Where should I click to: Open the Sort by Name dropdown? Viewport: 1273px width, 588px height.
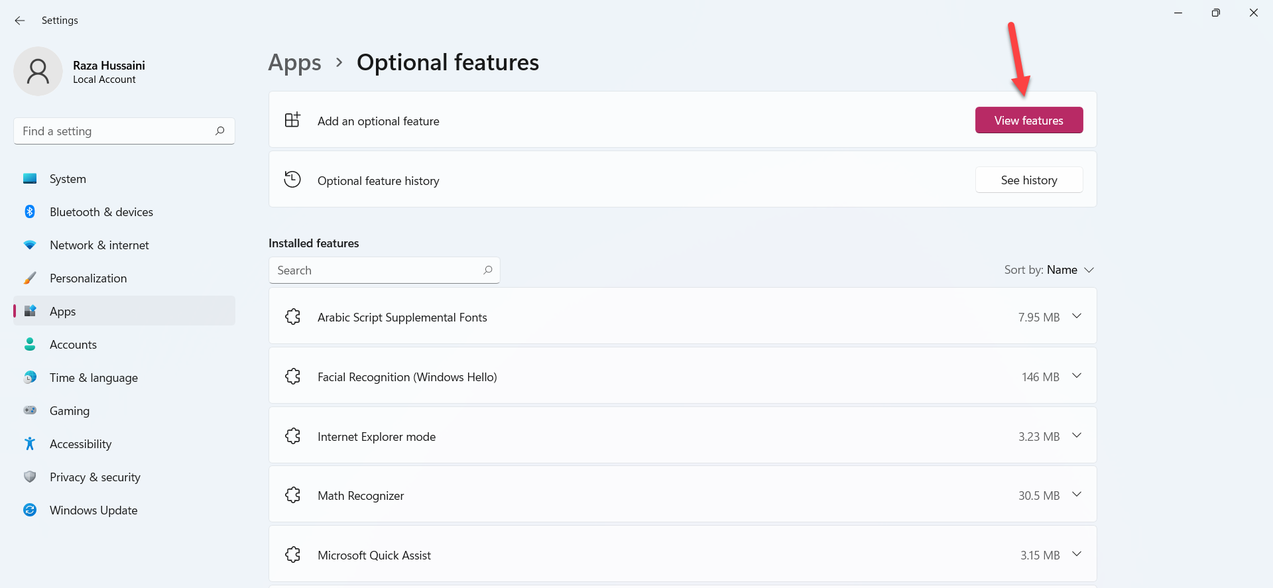1049,270
